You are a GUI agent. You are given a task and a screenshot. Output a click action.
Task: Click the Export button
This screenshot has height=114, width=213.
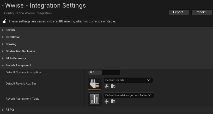coord(179,12)
